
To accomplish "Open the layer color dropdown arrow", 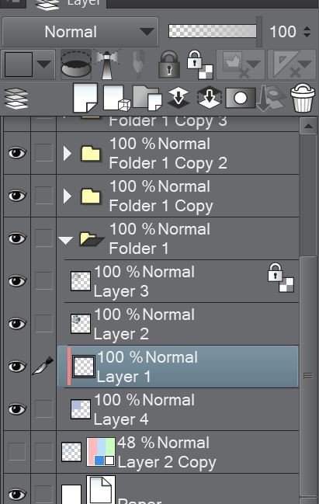I will pos(44,64).
